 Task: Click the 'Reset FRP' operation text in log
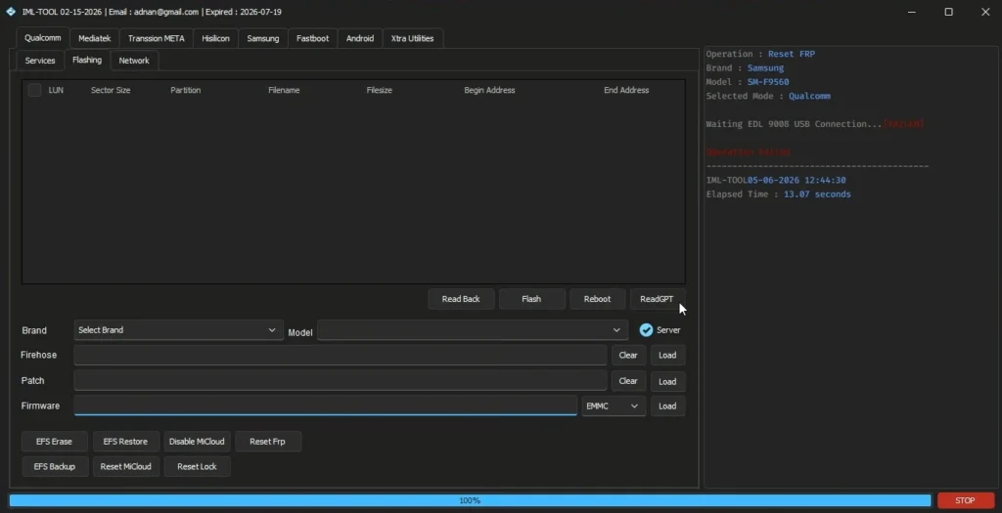point(791,54)
